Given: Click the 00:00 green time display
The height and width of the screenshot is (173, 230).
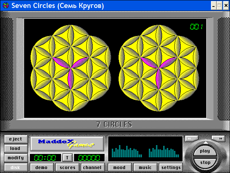Looking at the screenshot, I should click(45, 158).
